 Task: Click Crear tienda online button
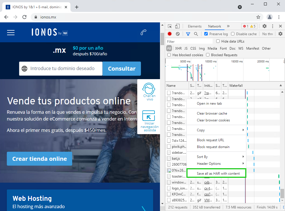point(39,159)
